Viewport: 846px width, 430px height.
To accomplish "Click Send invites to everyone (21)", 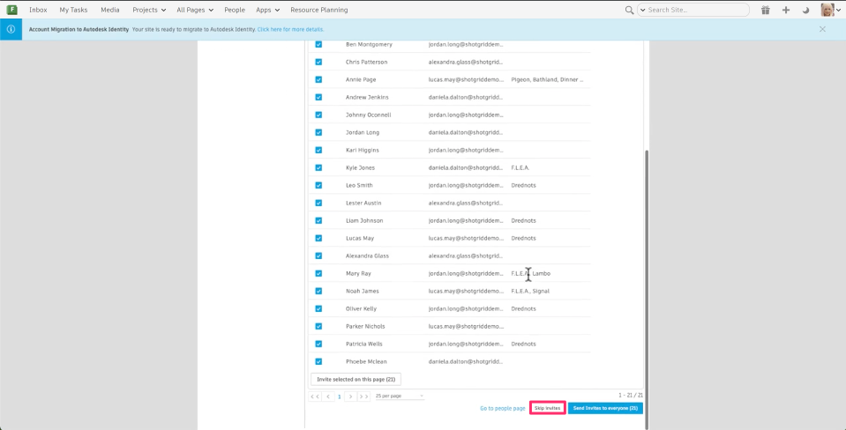I will 605,409.
